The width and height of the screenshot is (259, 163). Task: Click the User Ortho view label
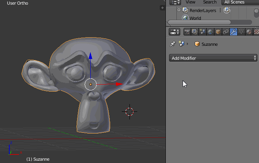tap(17, 3)
